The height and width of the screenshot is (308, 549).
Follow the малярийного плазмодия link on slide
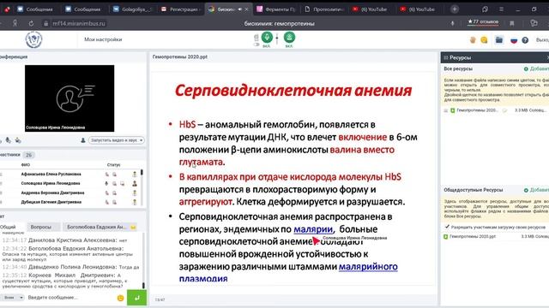click(x=368, y=266)
